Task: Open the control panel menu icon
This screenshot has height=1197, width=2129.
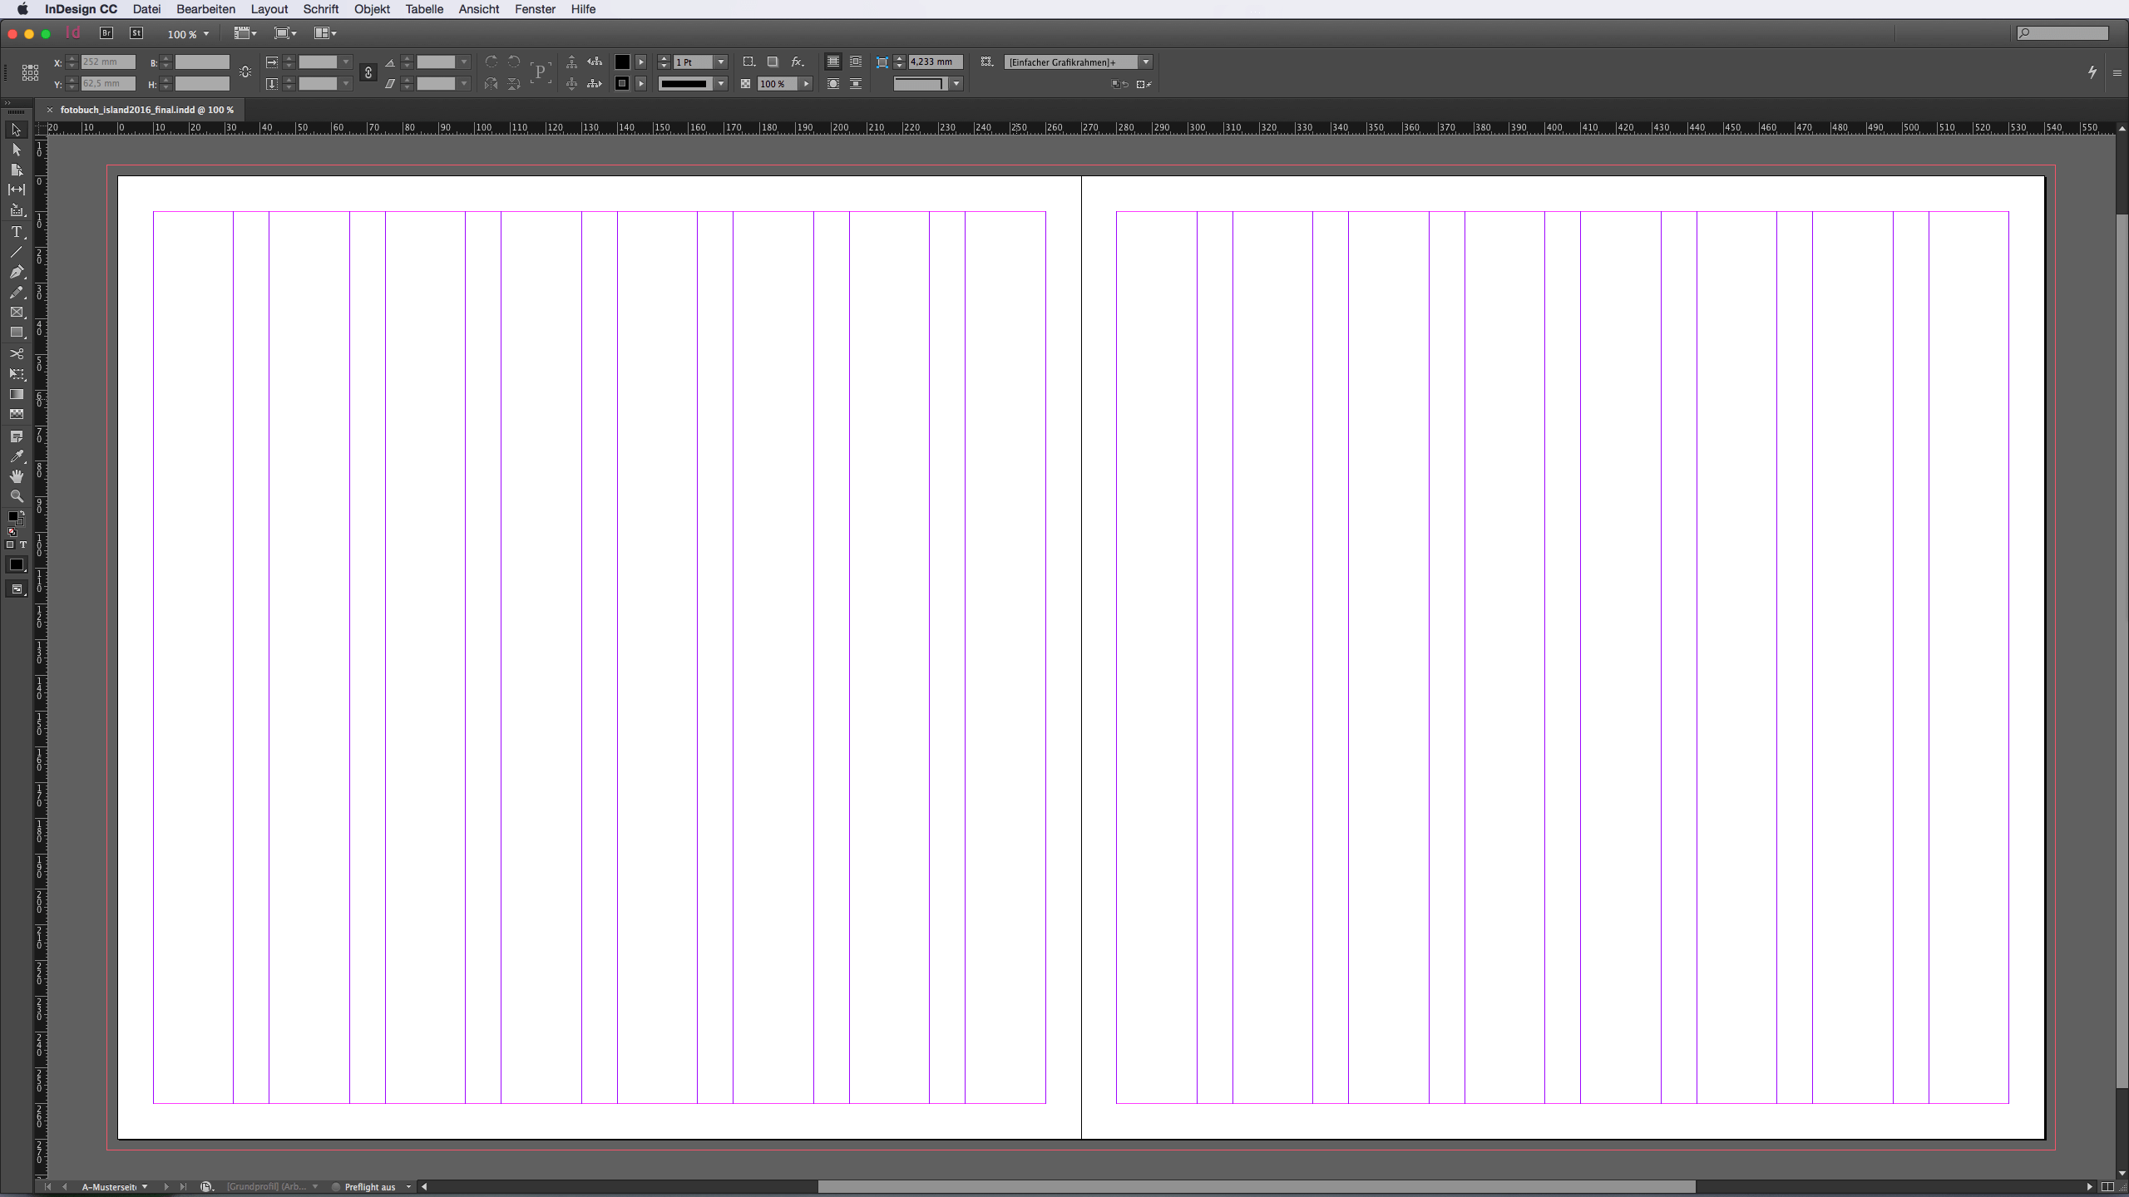Action: point(2117,73)
